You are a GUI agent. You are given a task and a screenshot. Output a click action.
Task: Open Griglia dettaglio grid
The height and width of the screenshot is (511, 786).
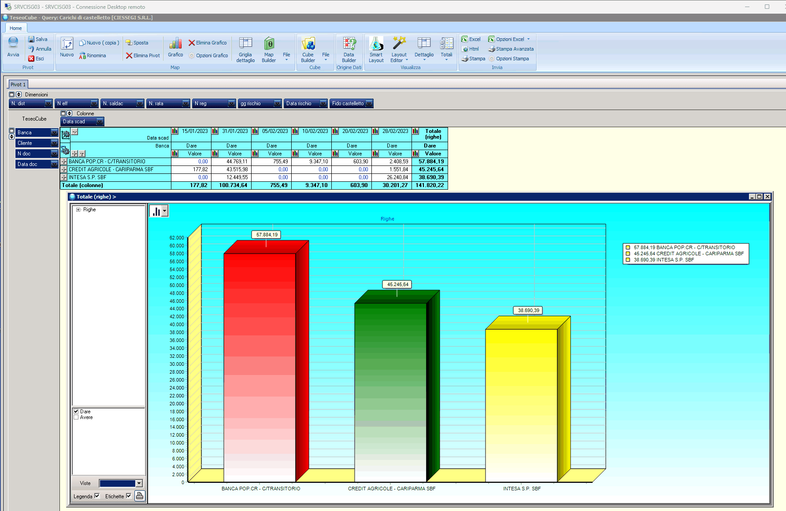245,50
